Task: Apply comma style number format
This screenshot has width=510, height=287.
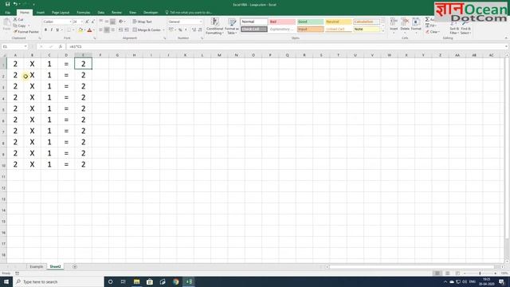Action: [x=186, y=29]
